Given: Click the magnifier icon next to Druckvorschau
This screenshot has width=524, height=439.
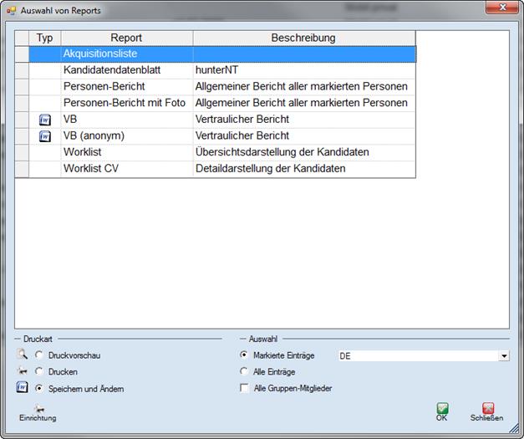Looking at the screenshot, I should click(x=22, y=355).
